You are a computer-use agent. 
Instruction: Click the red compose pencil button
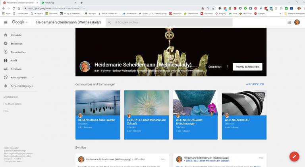294,156
